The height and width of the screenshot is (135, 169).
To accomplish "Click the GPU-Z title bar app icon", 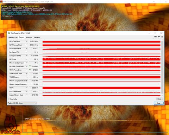I will (9, 33).
